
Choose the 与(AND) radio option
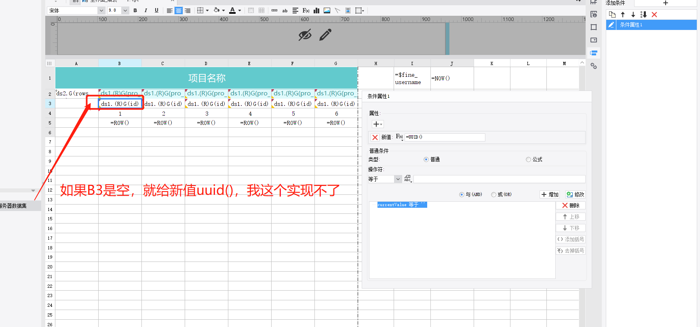tap(462, 194)
